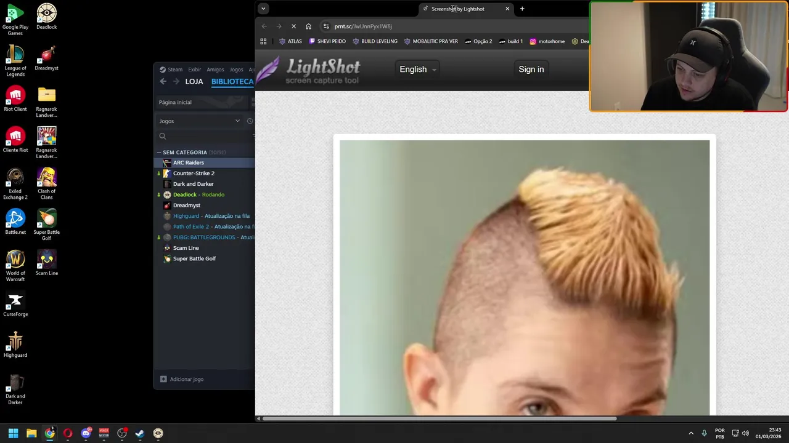Switch to Chrome in the taskbar
This screenshot has height=443, width=789.
tap(49, 433)
